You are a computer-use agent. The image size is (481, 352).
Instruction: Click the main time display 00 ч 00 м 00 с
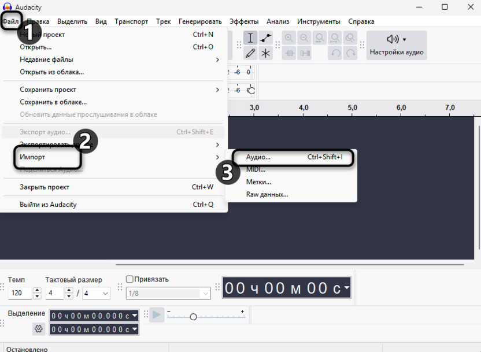click(x=287, y=288)
